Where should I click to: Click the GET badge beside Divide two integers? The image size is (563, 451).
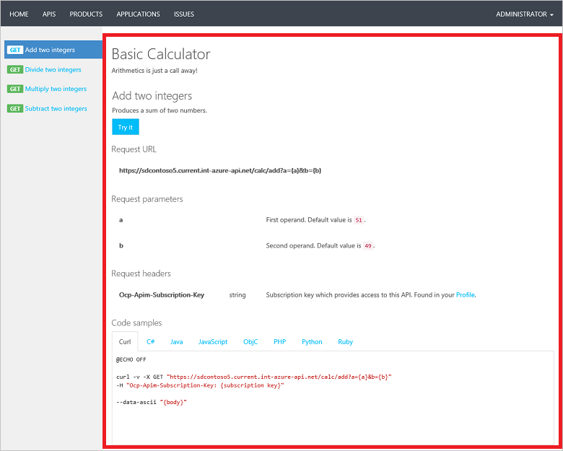[x=15, y=70]
